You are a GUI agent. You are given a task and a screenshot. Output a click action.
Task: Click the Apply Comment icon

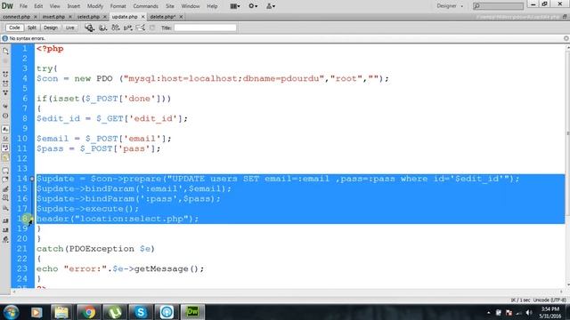(x=5, y=170)
